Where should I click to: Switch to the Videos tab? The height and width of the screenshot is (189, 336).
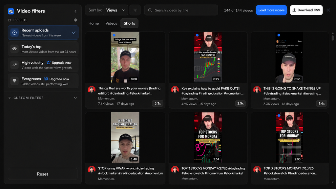(111, 23)
